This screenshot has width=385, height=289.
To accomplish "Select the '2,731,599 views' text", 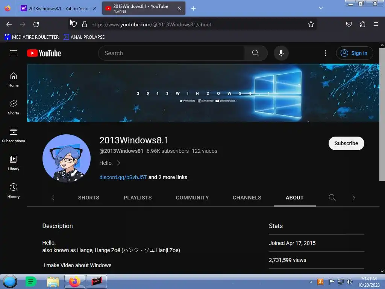I will 288,260.
